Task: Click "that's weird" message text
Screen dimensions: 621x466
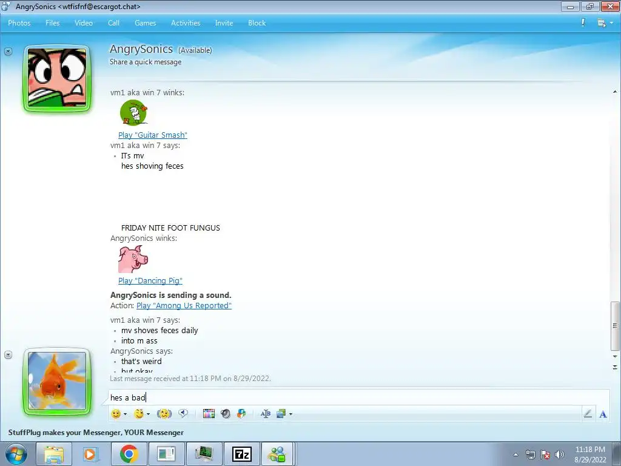Action: [x=141, y=362]
